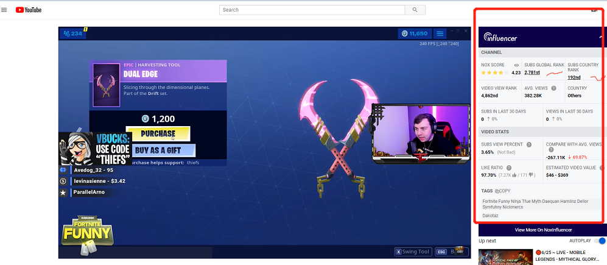
Task: Click the YouTube search field
Action: (312, 10)
